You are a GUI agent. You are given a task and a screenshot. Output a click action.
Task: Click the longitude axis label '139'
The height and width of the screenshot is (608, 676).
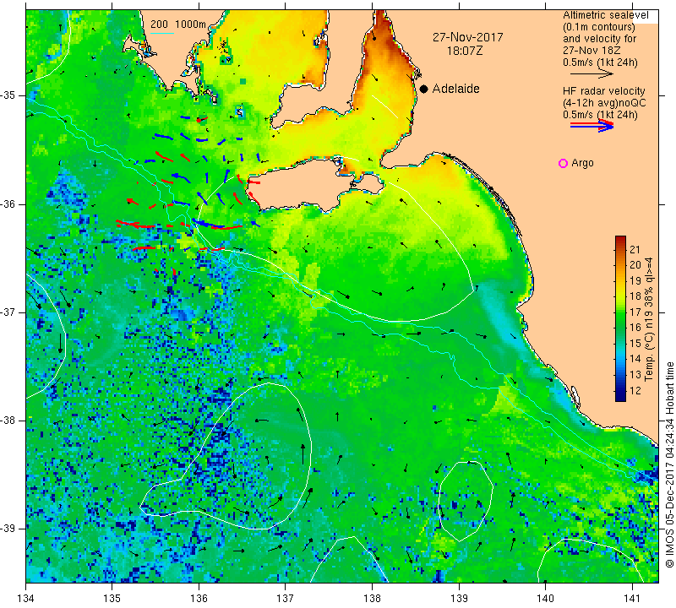coord(459,599)
